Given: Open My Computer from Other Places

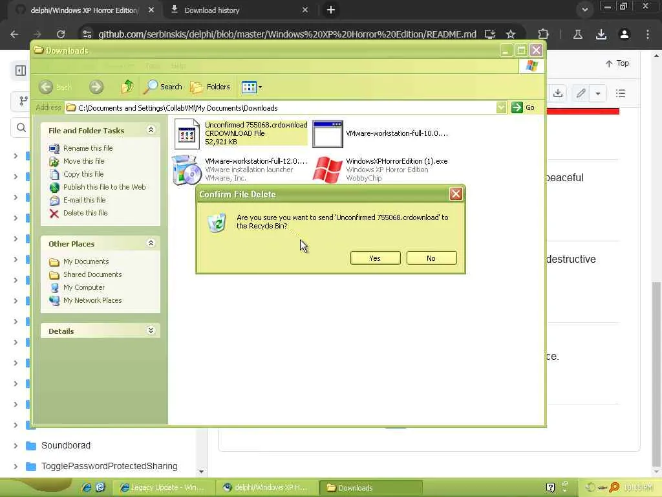Looking at the screenshot, I should coord(84,287).
